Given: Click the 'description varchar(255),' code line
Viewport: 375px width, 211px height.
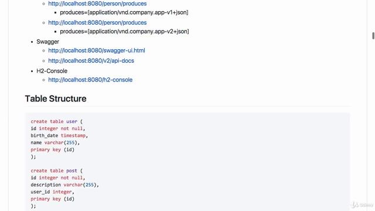Looking at the screenshot, I should 65,185.
